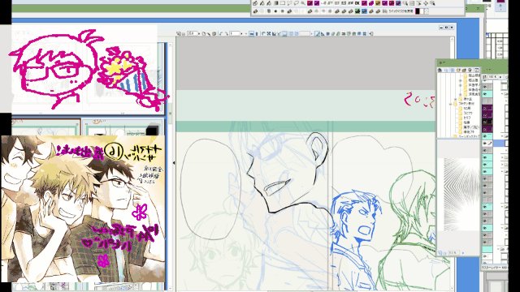Expand a folder node in the materials tree
This screenshot has height=292, width=520.
pos(455,99)
